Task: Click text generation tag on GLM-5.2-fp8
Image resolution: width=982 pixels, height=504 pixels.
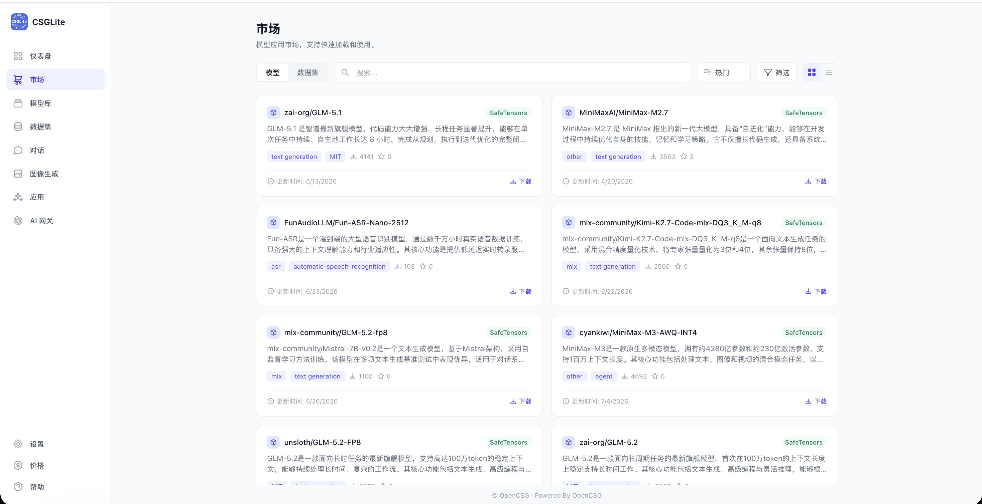Action: coord(317,376)
